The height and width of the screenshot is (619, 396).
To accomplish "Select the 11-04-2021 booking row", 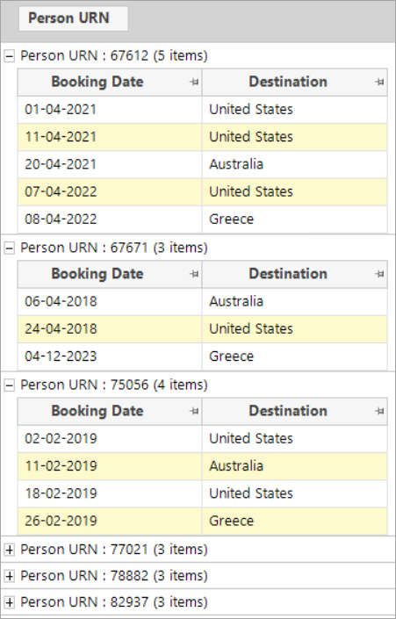I will point(203,137).
